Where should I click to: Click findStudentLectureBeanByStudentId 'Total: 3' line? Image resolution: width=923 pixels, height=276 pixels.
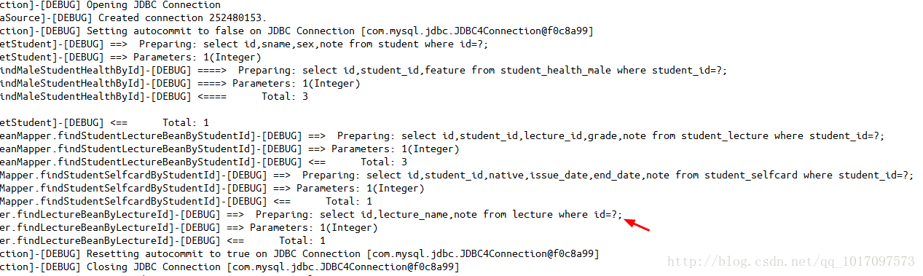203,162
